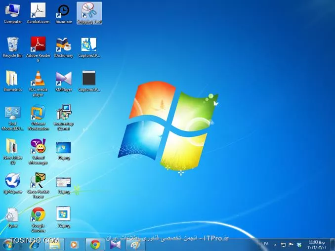Image resolution: width=335 pixels, height=251 pixels.
Task: Open the Computer desktop icon
Action: (13, 13)
